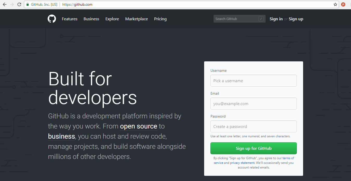Bookmark page with the star icon
The image size is (351, 181).
(x=335, y=4)
